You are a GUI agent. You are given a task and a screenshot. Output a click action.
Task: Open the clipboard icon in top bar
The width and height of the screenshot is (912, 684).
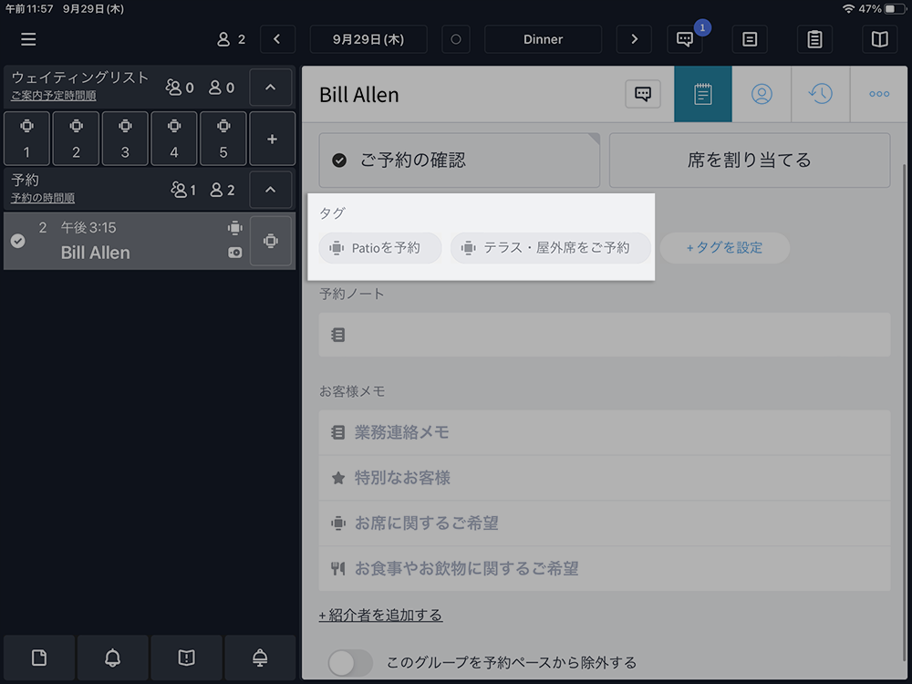click(x=814, y=39)
